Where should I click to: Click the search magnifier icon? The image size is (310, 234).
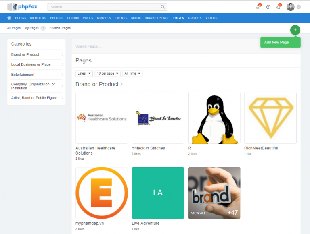pos(162,7)
